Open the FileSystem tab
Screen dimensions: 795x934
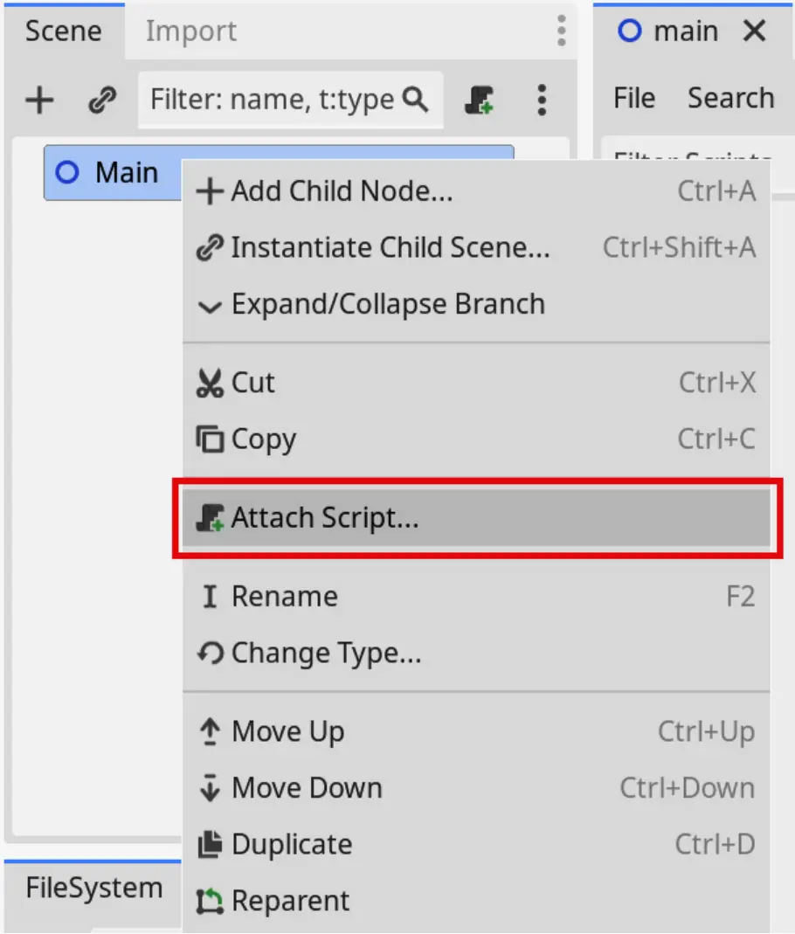(93, 889)
